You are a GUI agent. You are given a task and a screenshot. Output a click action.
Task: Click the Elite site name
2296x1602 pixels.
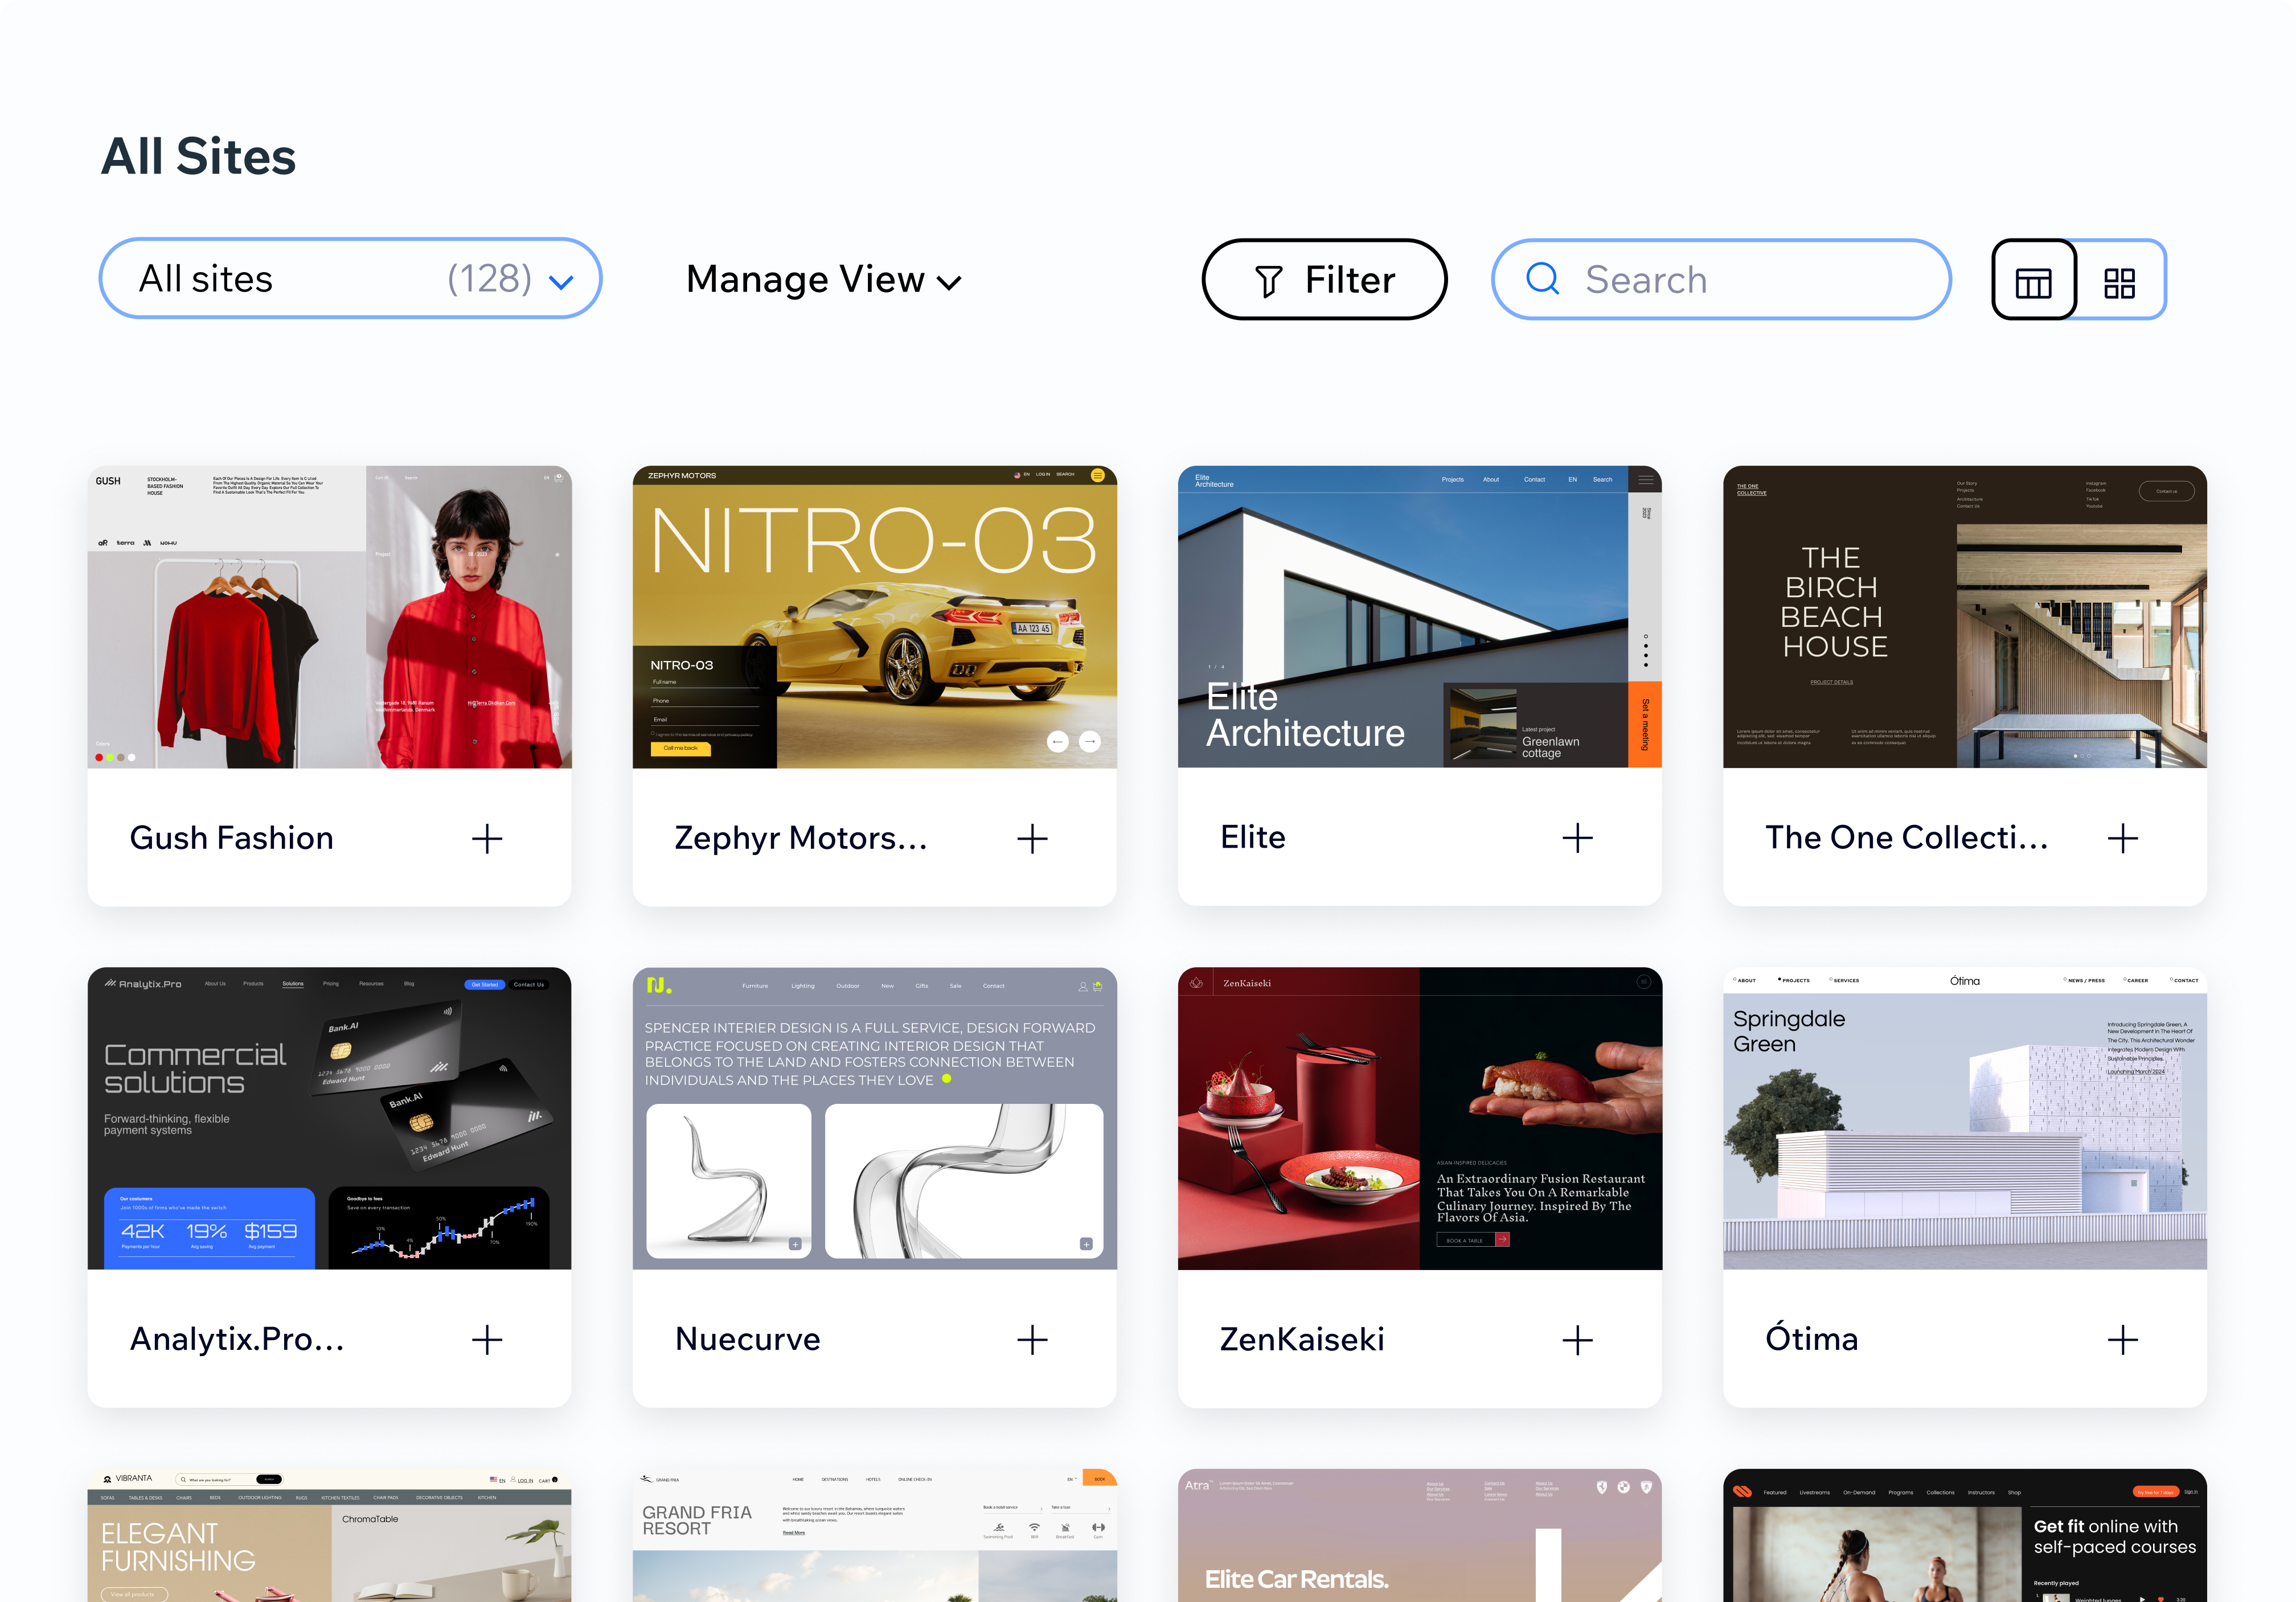1253,837
